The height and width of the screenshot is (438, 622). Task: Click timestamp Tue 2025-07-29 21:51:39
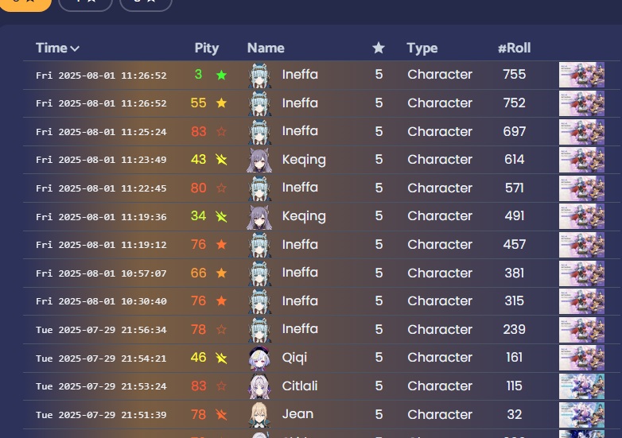[101, 415]
